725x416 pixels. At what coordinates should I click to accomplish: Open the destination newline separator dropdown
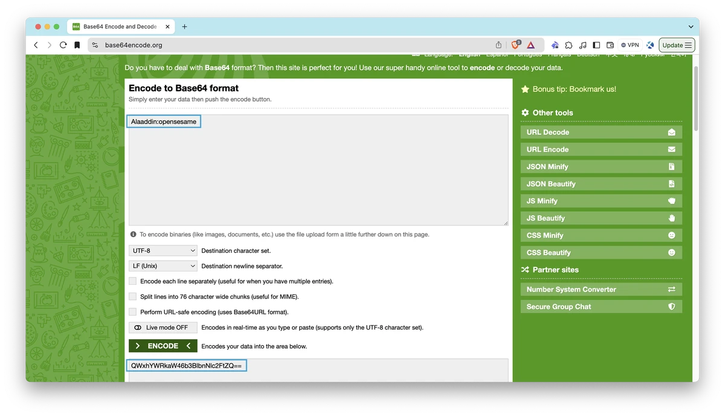(x=163, y=265)
